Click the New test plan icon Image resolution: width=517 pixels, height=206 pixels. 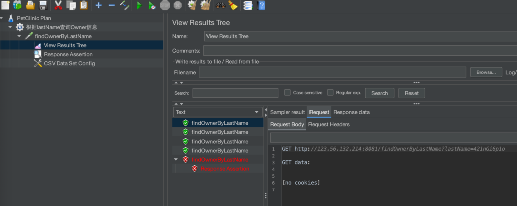pyautogui.click(x=5, y=5)
